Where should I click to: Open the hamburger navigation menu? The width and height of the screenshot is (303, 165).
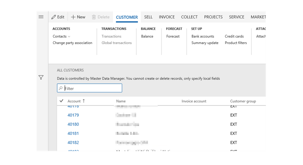click(41, 17)
